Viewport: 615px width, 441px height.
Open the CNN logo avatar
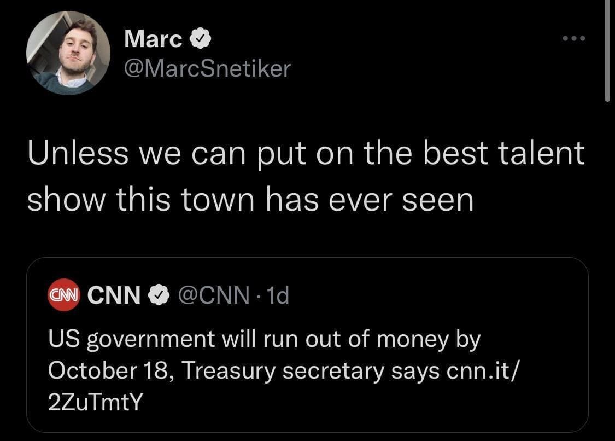pyautogui.click(x=64, y=295)
